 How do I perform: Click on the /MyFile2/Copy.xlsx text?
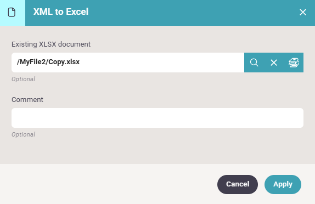point(48,62)
